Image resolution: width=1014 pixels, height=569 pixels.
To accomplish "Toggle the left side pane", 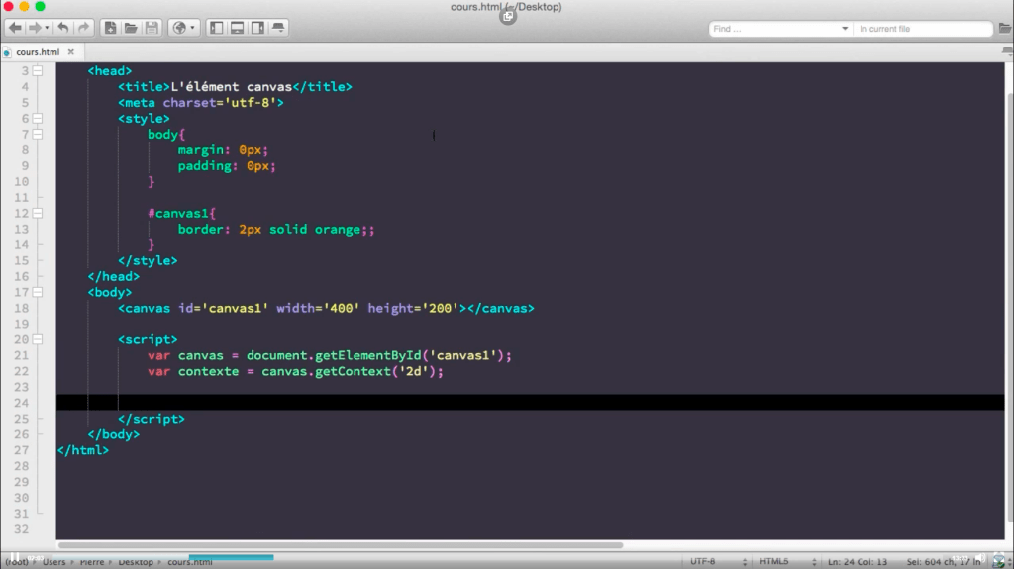I will [x=217, y=28].
